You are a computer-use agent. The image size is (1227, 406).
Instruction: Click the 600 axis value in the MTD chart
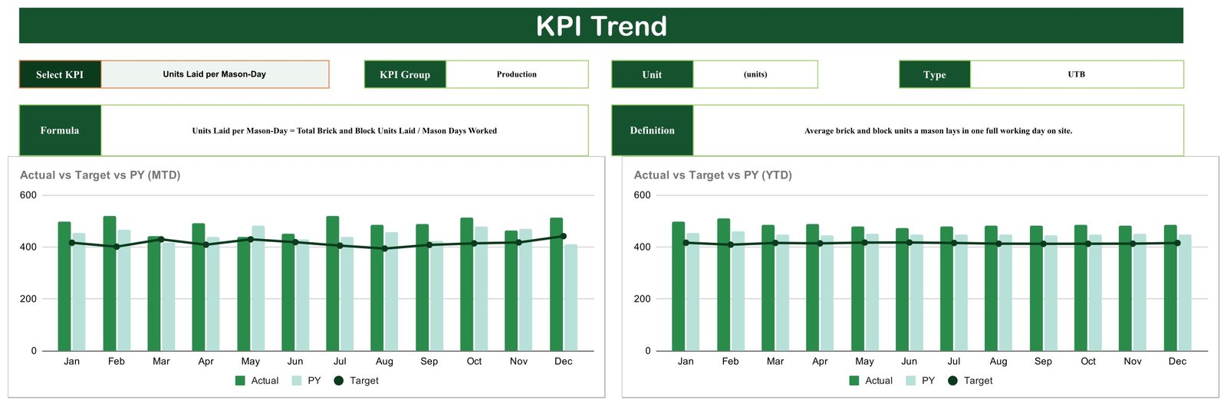[28, 195]
